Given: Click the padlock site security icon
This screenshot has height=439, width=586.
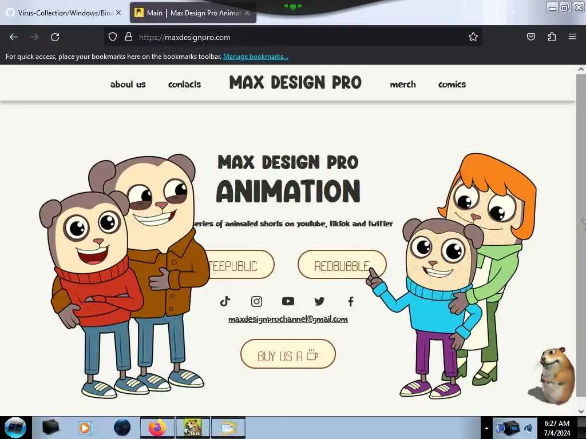Looking at the screenshot, I should 129,37.
